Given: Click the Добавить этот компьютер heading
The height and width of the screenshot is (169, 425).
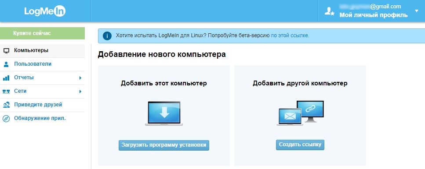Looking at the screenshot, I should pyautogui.click(x=163, y=83).
